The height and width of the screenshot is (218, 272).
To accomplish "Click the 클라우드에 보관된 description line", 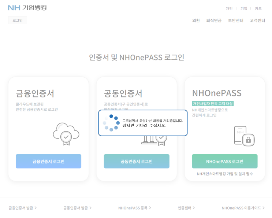I will coord(30,104).
